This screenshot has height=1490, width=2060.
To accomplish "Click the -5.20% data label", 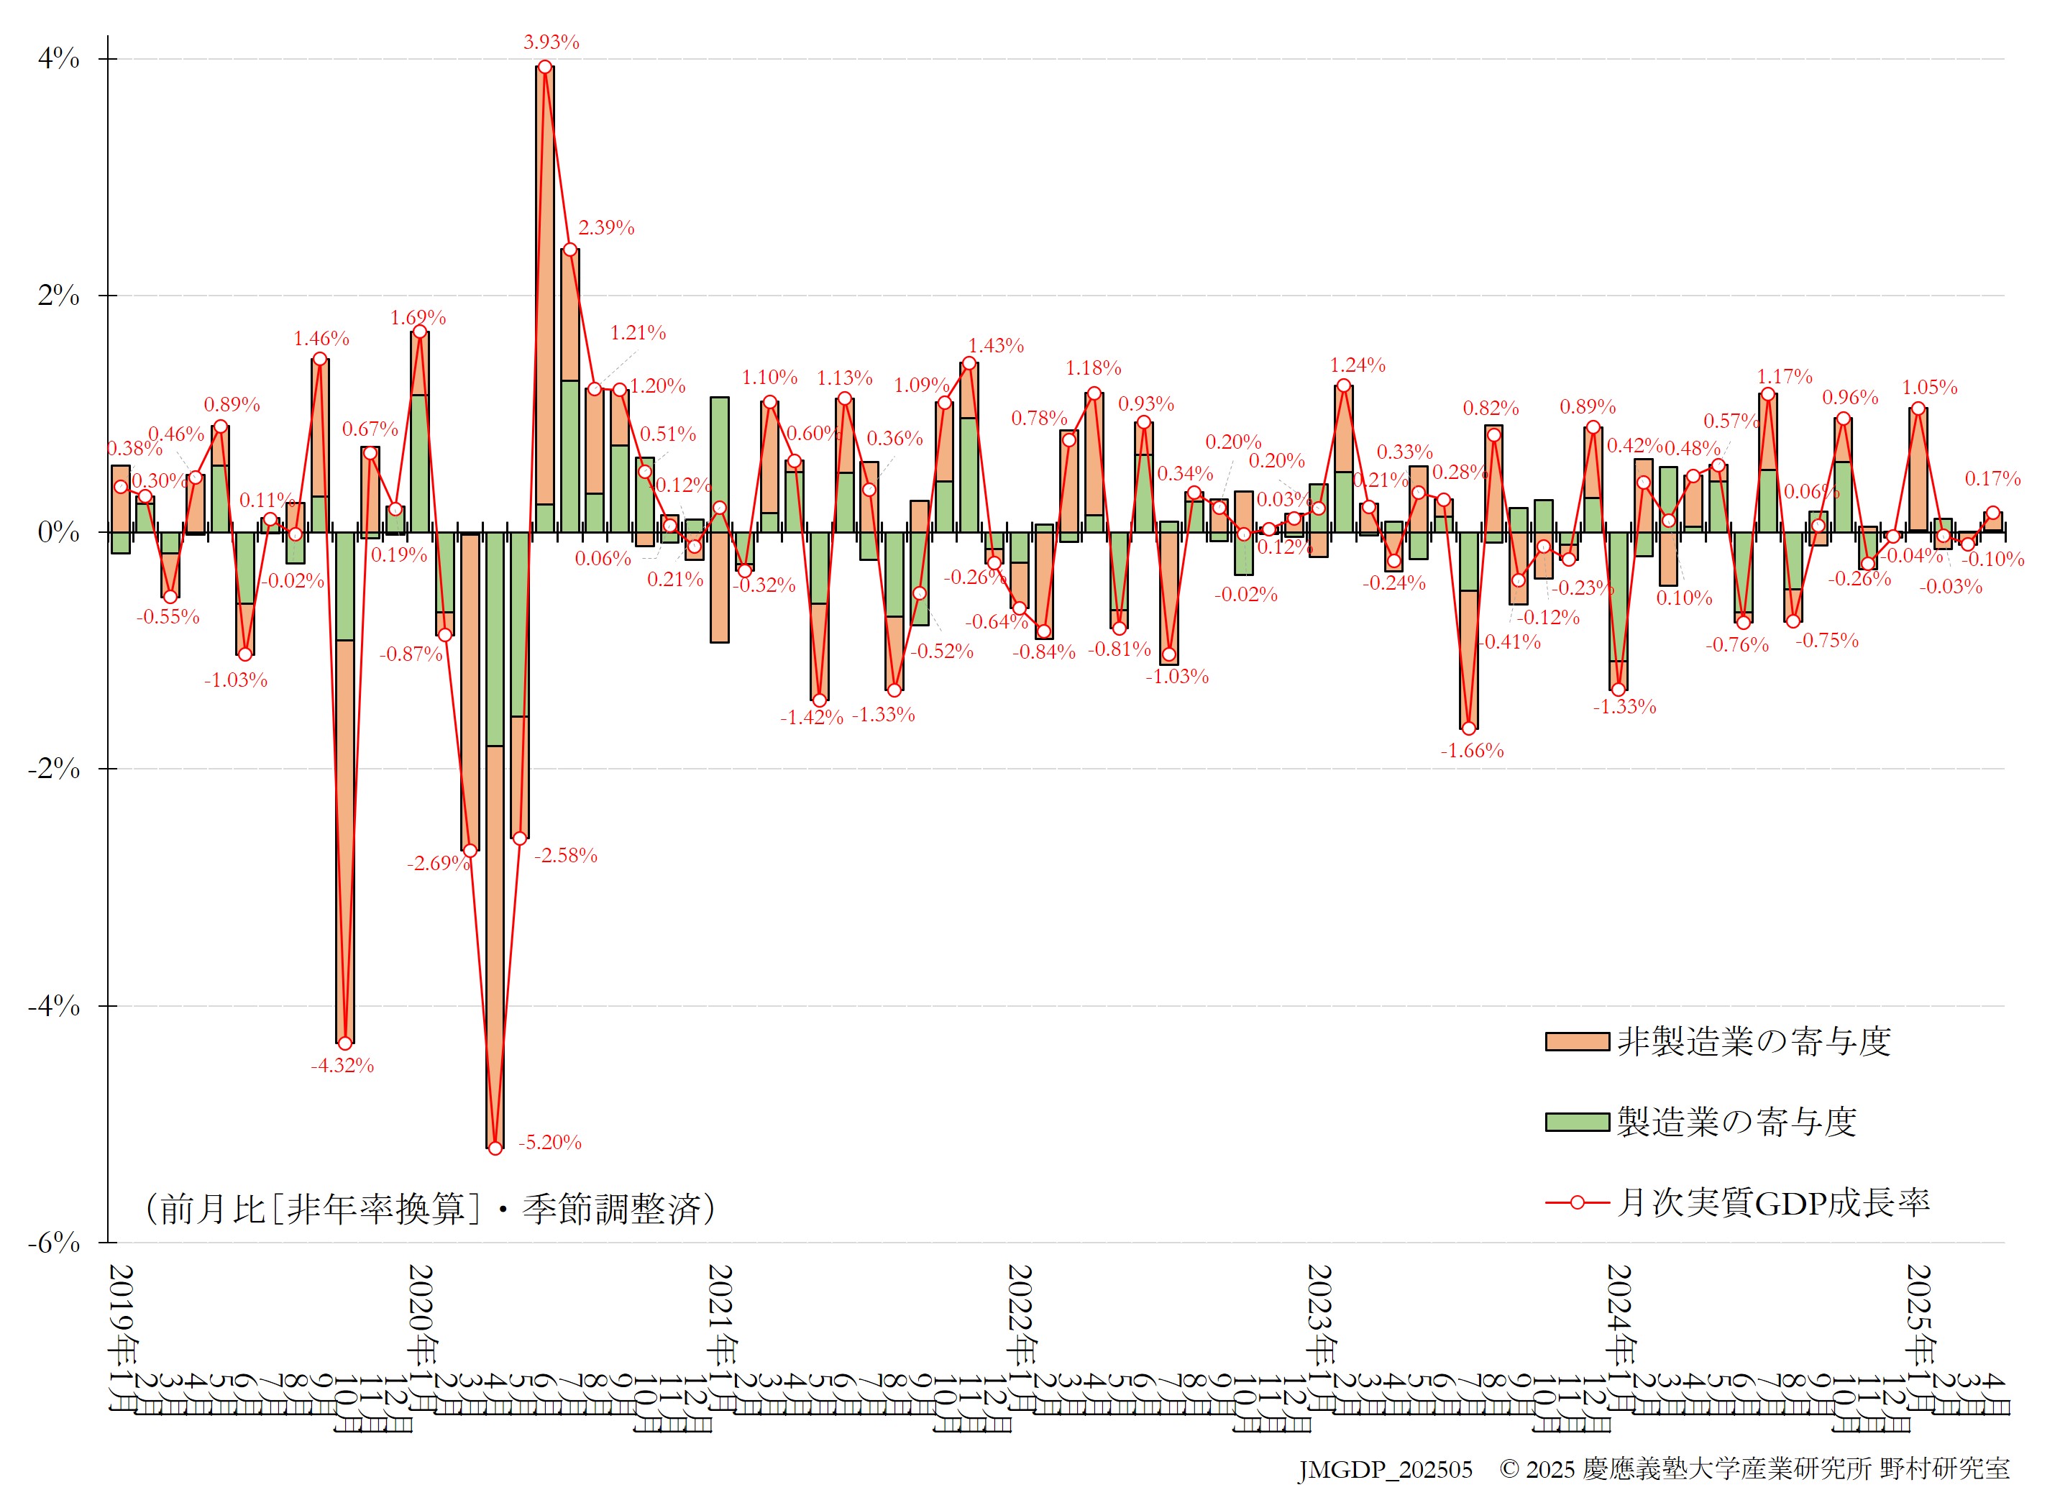I will [551, 1142].
